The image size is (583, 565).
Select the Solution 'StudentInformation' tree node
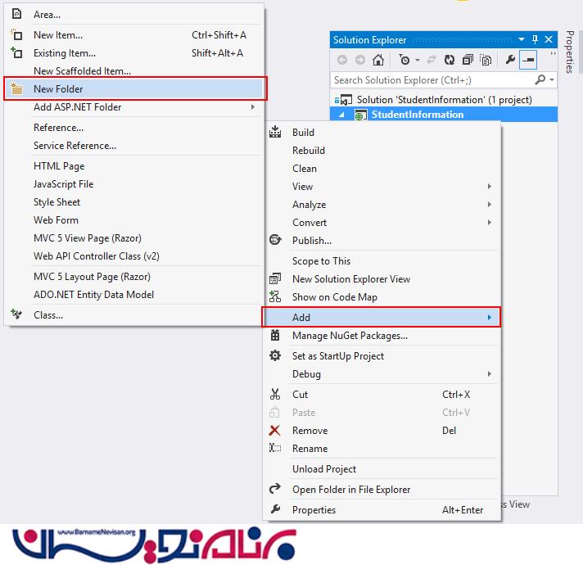[444, 100]
